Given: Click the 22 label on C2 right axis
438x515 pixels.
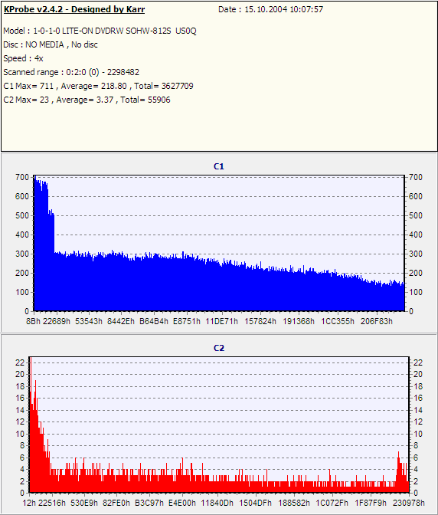Looking at the screenshot, I should click(x=417, y=362).
